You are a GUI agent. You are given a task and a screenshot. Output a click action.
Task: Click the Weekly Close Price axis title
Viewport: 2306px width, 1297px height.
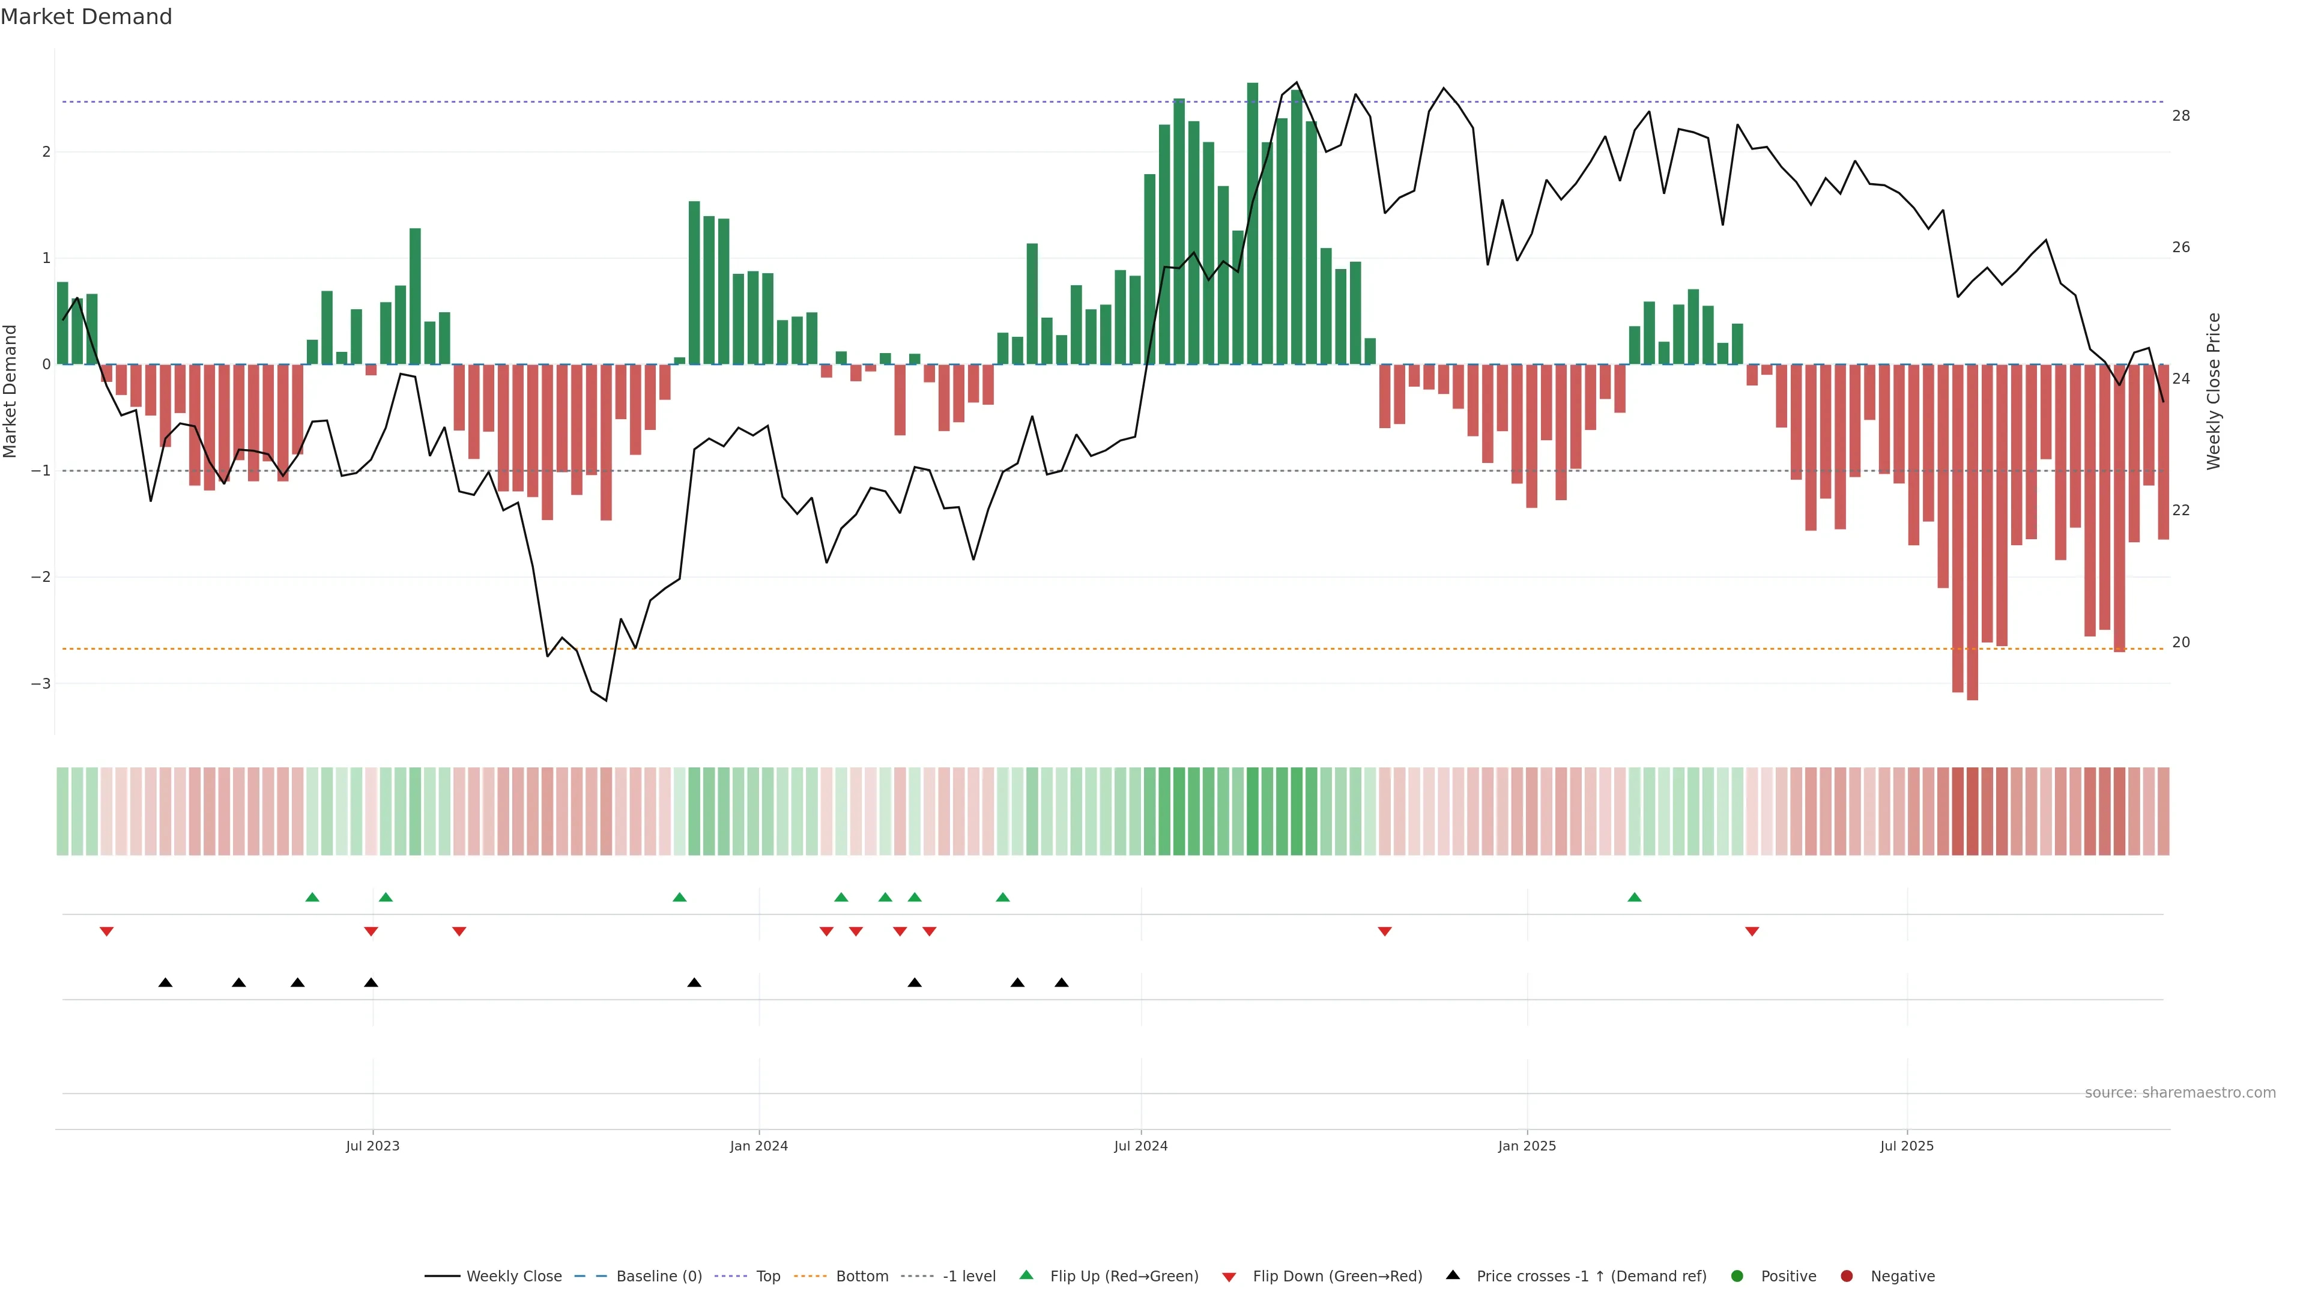[2213, 391]
